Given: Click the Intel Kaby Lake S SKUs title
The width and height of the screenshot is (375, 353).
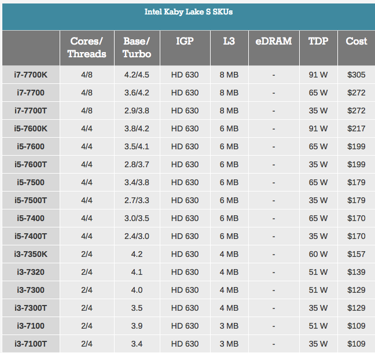Looking at the screenshot, I should pyautogui.click(x=189, y=12).
